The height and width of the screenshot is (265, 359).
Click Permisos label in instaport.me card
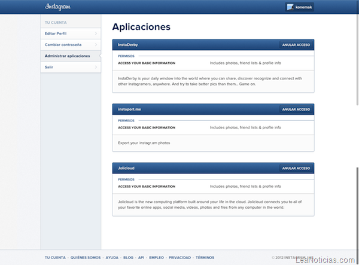126,121
